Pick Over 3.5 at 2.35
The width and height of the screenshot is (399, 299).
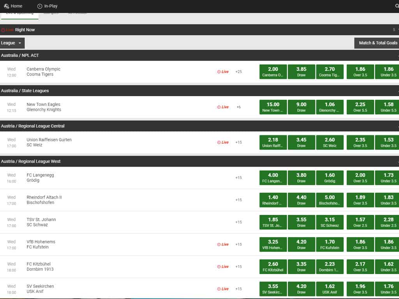[360, 142]
